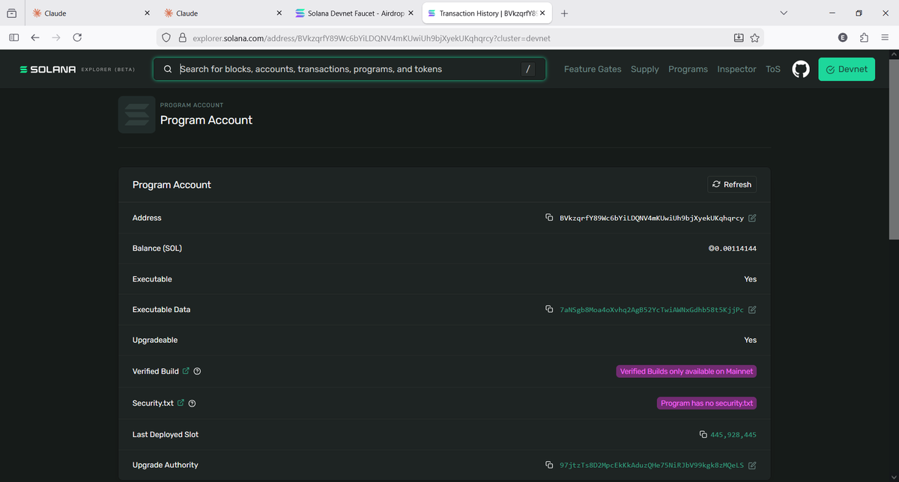This screenshot has width=899, height=482.
Task: Refresh the Program Account data
Action: click(x=732, y=184)
